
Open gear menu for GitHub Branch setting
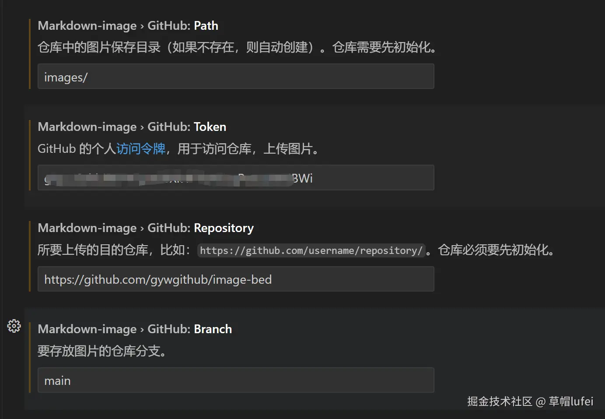pos(14,326)
